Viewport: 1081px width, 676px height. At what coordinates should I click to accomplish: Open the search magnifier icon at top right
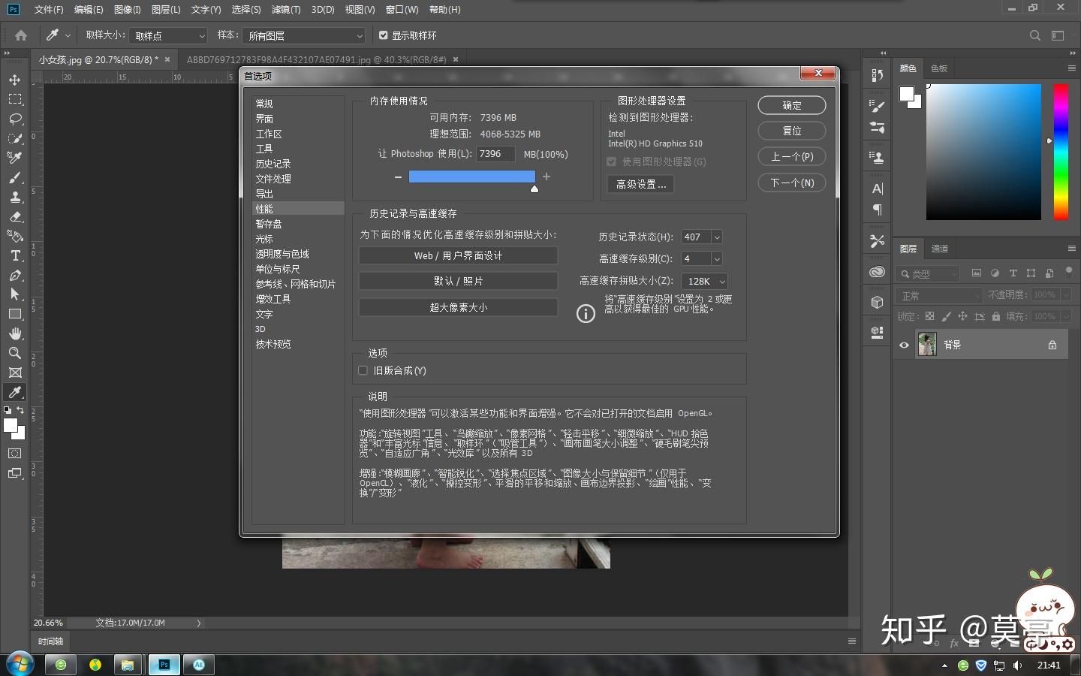click(x=1035, y=35)
